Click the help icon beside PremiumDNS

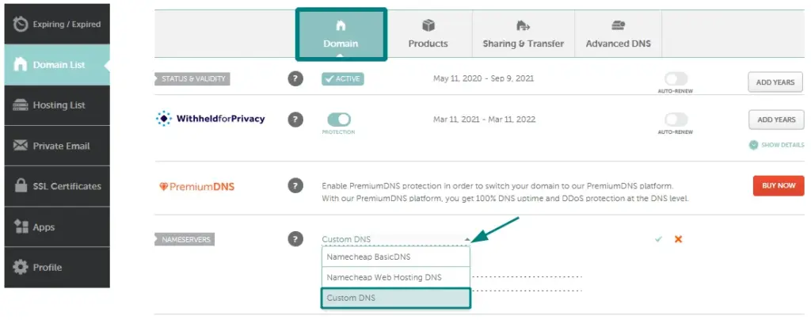(295, 186)
